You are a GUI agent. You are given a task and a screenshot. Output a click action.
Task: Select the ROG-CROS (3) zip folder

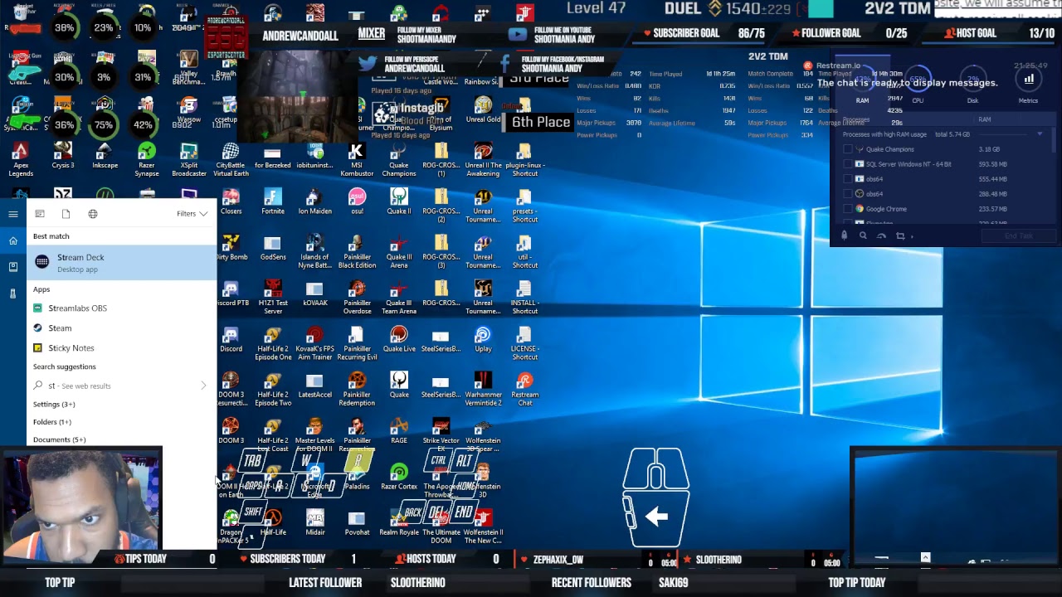(441, 251)
